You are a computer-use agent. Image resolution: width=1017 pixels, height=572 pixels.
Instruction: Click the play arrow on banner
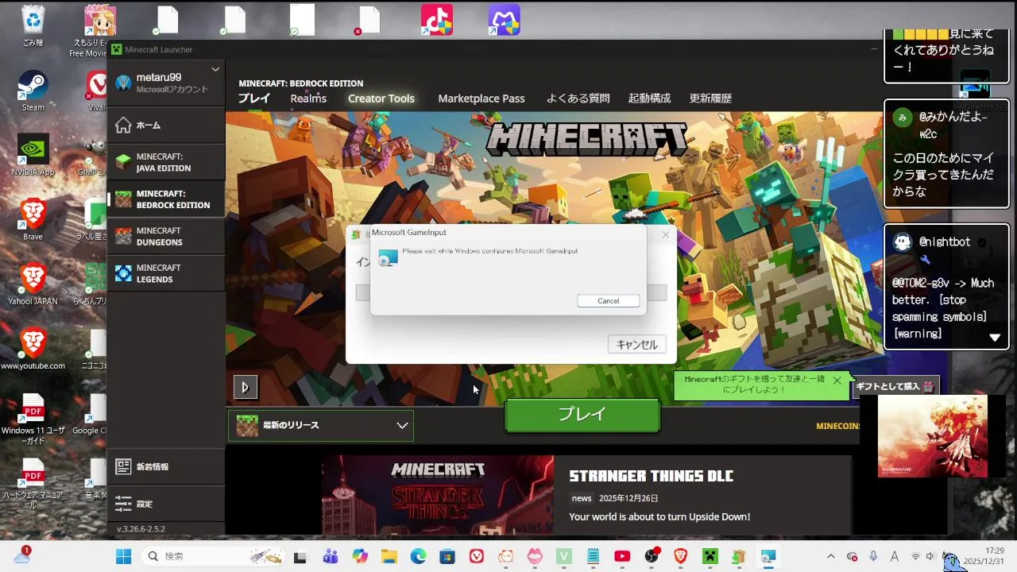coord(246,387)
